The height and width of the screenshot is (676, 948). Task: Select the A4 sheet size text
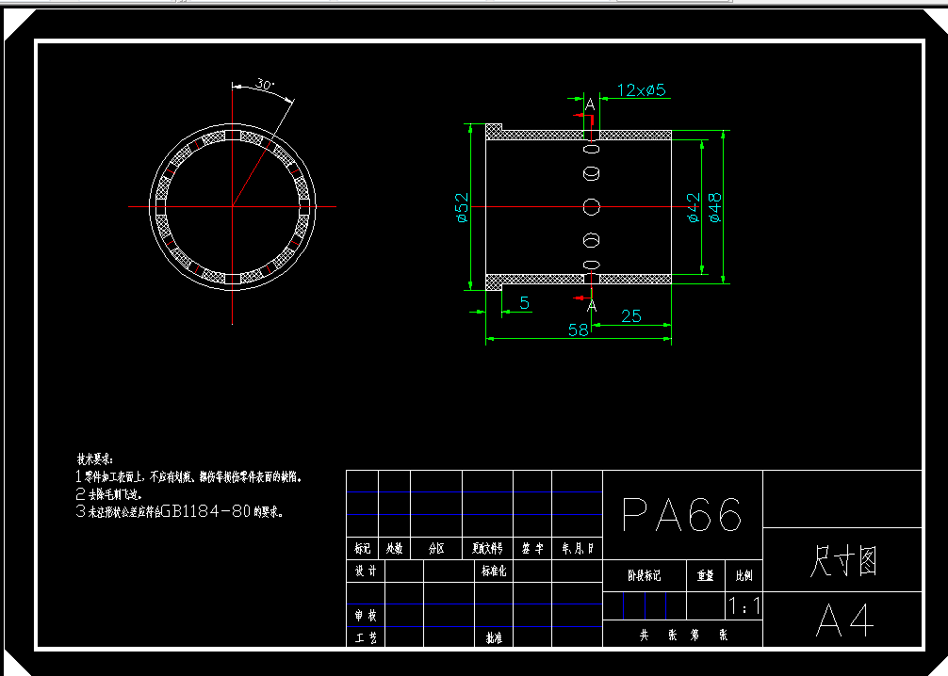point(844,620)
